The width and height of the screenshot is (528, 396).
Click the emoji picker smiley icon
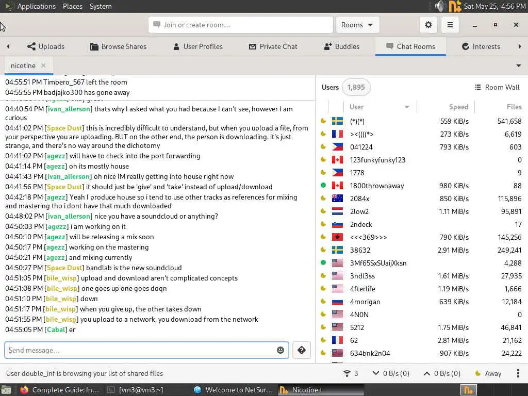tap(280, 350)
